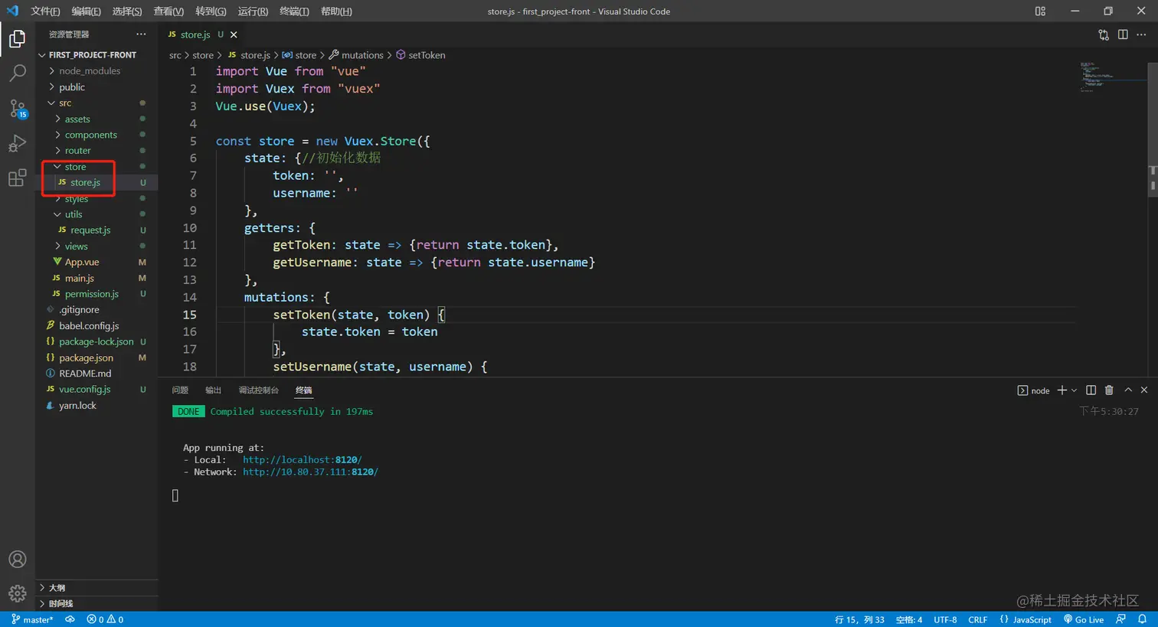The width and height of the screenshot is (1158, 627).
Task: Click the node terminal label
Action: 1033,390
